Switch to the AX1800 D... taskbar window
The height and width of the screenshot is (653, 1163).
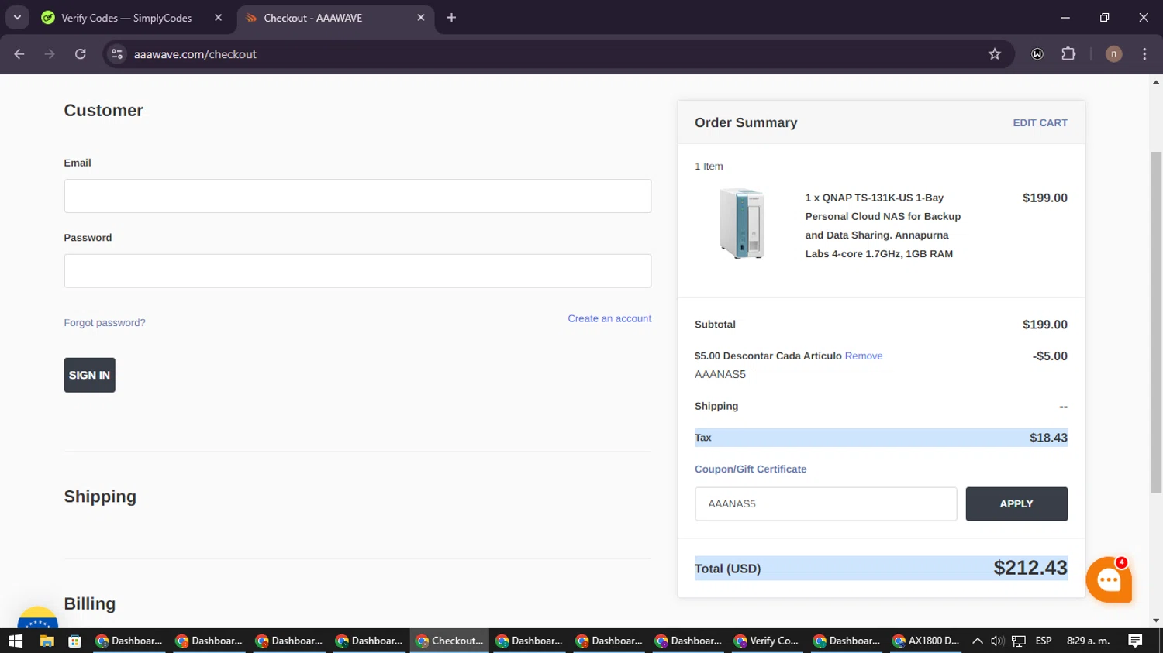pos(926,641)
